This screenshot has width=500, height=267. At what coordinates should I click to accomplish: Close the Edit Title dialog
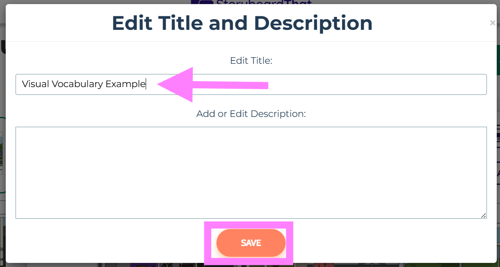pyautogui.click(x=492, y=23)
